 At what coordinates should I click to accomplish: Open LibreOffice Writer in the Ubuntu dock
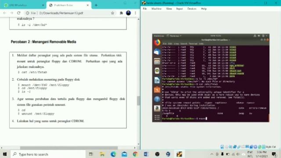[157, 80]
